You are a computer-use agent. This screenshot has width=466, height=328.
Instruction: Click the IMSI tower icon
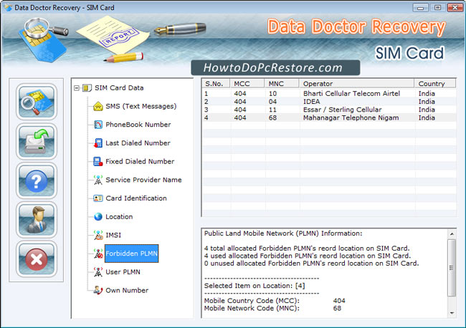click(x=98, y=235)
